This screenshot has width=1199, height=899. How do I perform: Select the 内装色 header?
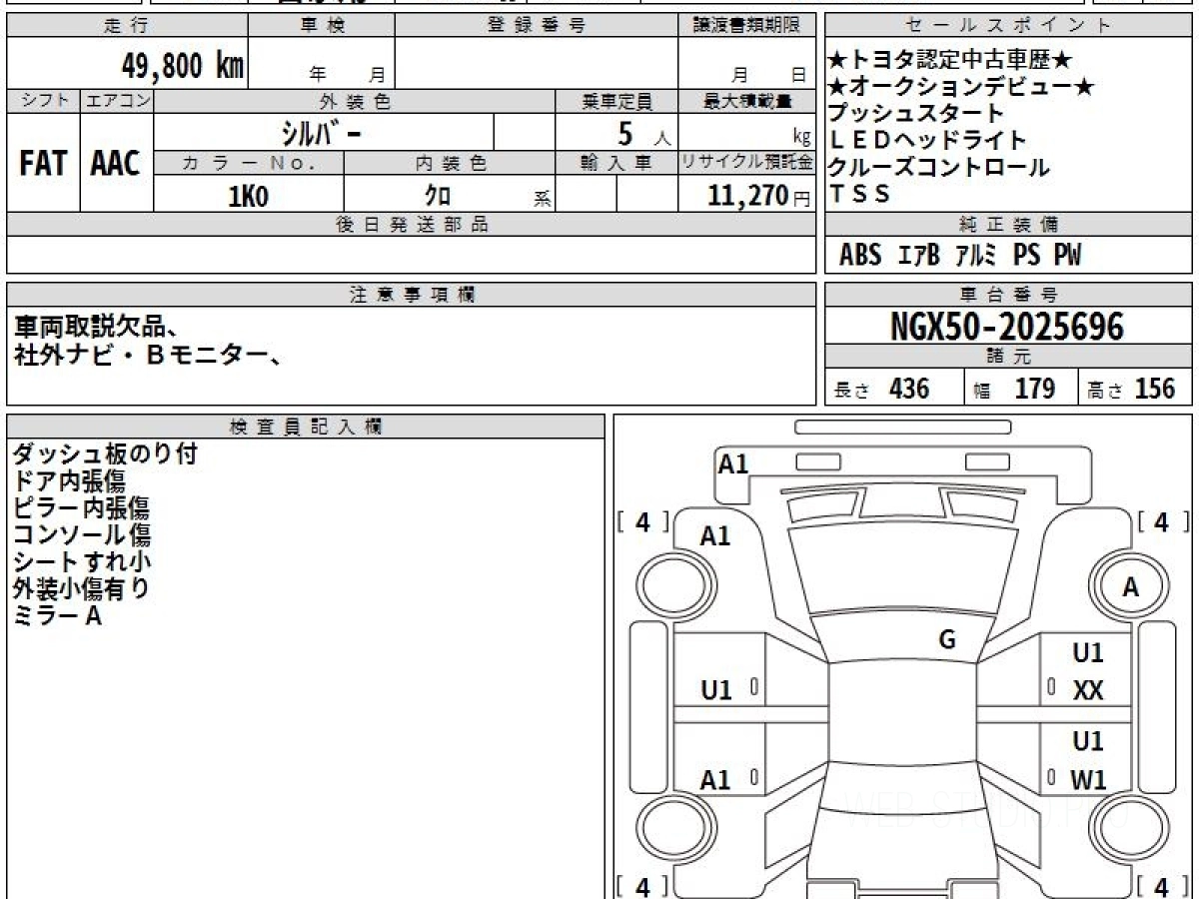tap(450, 163)
